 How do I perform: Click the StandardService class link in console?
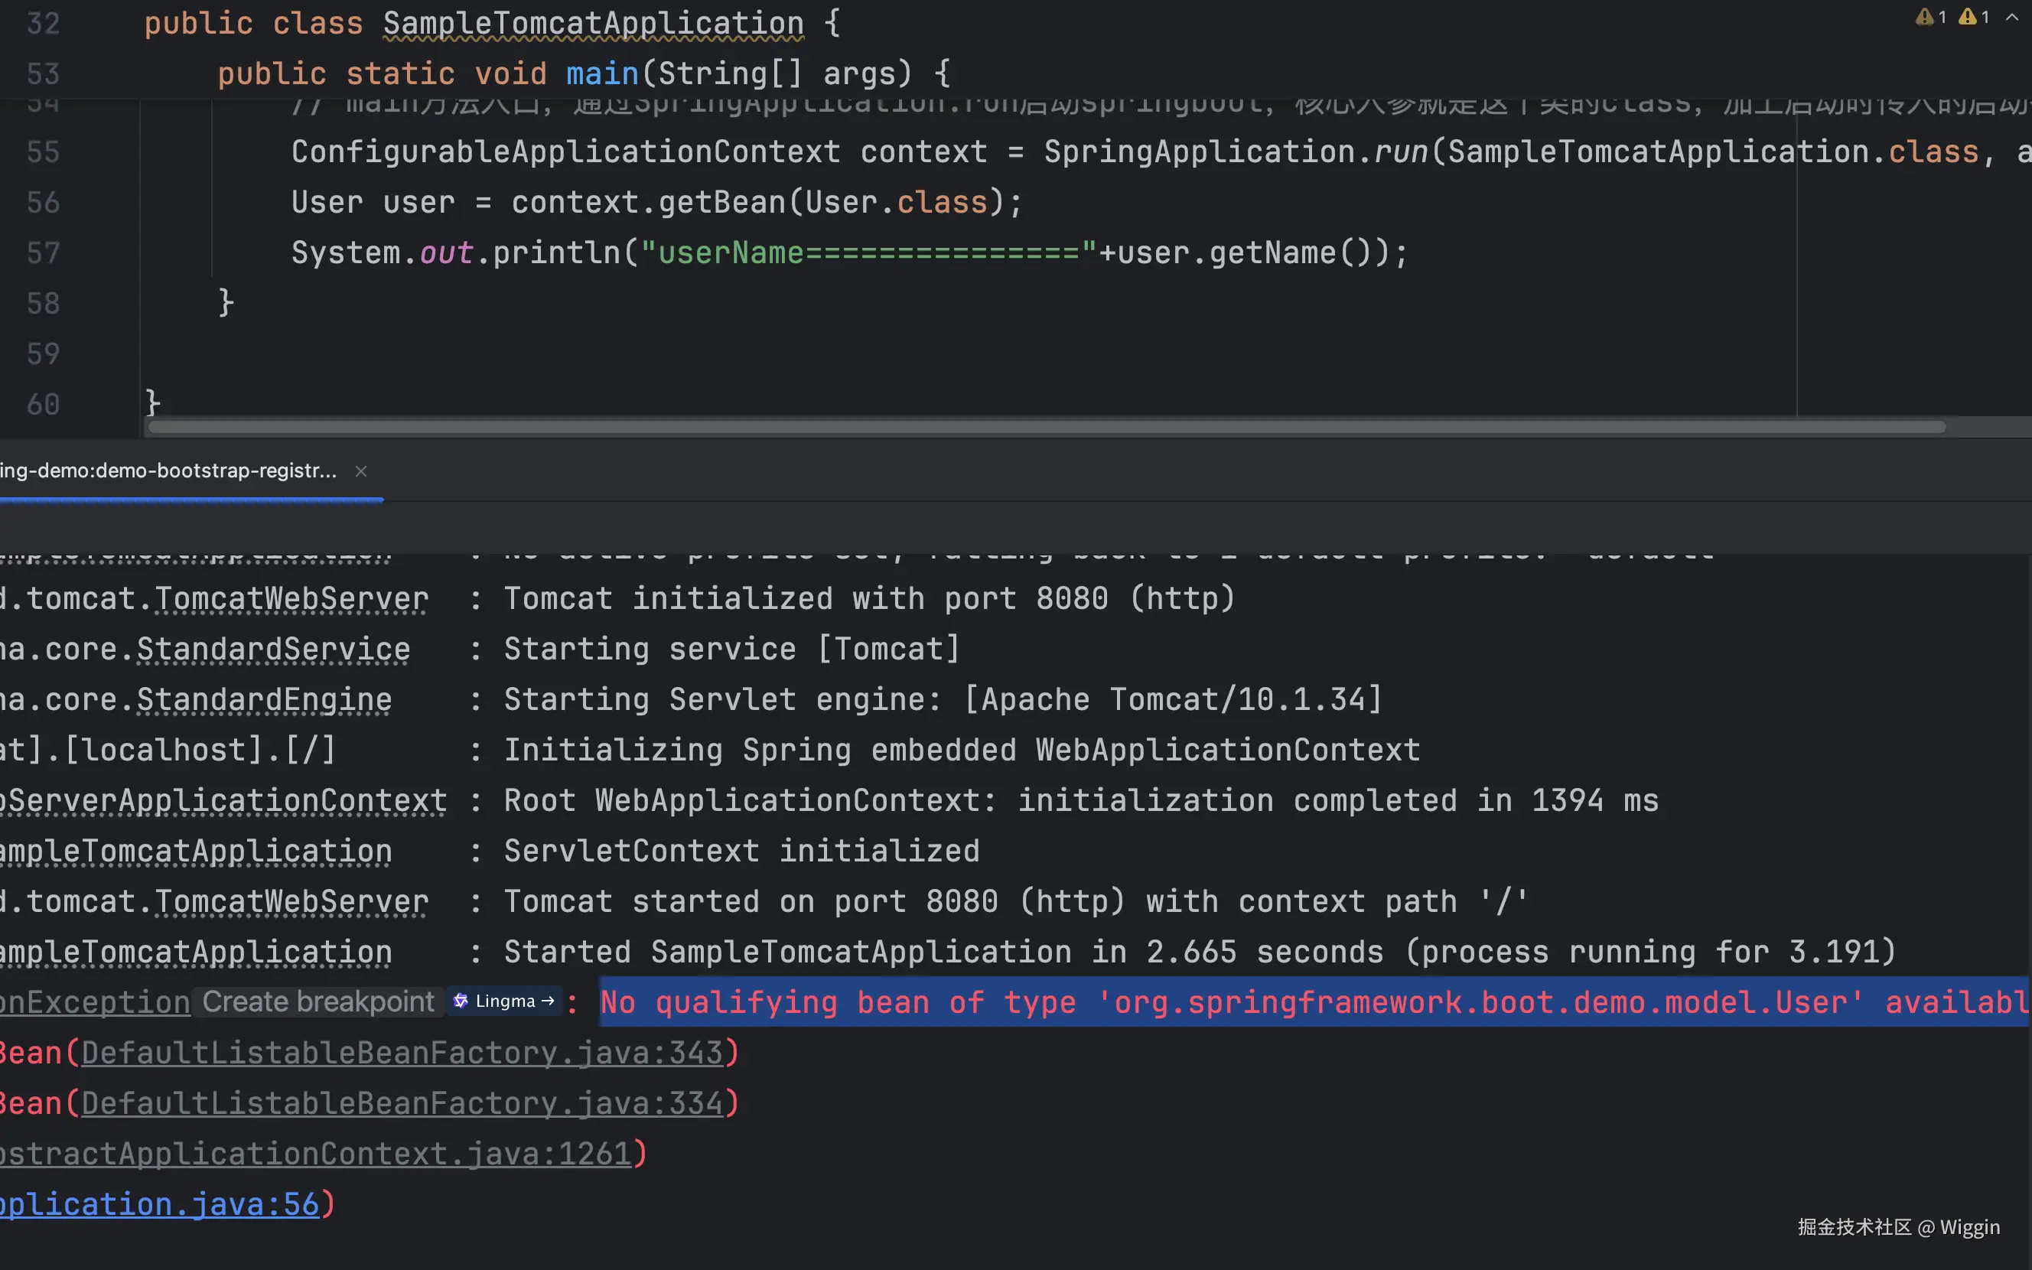coord(273,650)
